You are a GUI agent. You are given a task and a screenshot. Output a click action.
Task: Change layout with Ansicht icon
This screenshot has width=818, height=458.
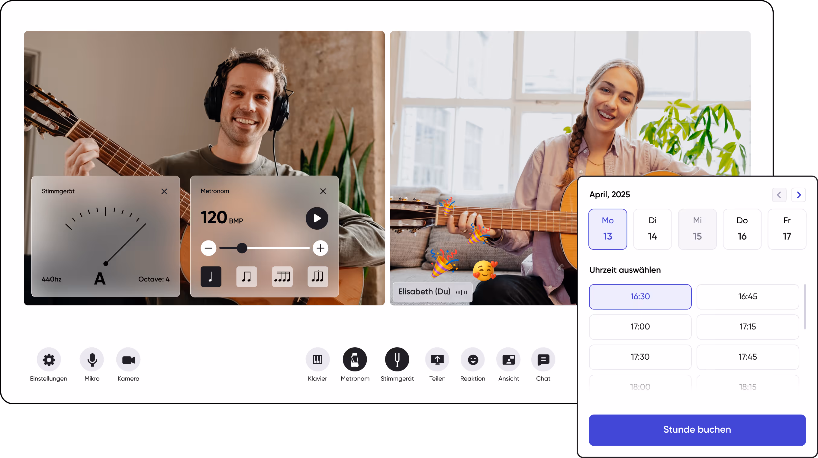point(508,359)
